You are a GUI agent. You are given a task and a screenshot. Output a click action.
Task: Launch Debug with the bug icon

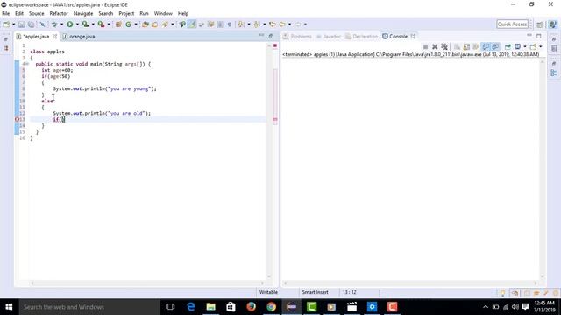[54, 24]
